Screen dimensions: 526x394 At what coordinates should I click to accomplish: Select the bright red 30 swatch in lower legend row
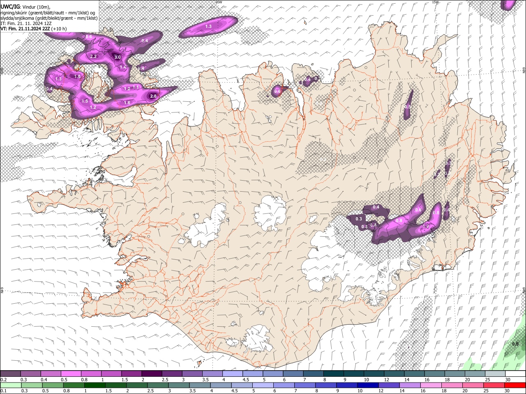[515, 385]
